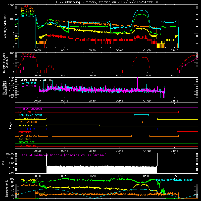Click the FRONT_RATIO legend label
Image resolution: width=201 pixels, height=201 pixels.
click(x=29, y=180)
